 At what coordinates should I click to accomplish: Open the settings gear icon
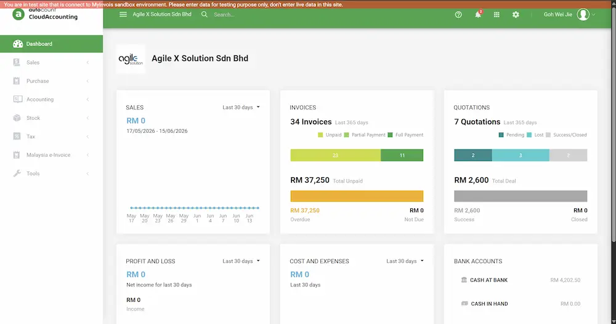coord(516,15)
